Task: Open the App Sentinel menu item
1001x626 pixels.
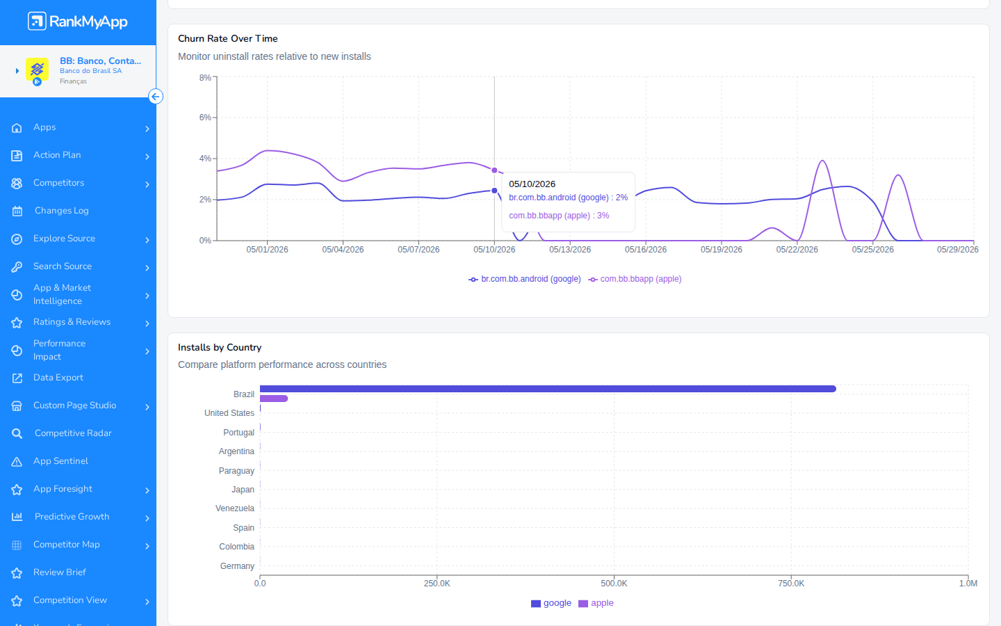Action: coord(78,461)
